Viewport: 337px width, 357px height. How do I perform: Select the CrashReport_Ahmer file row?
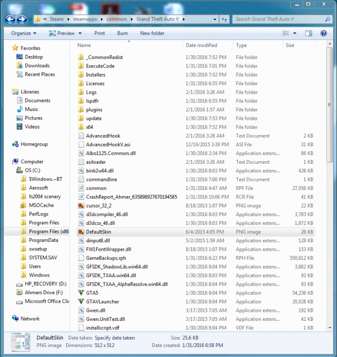[x=196, y=197]
